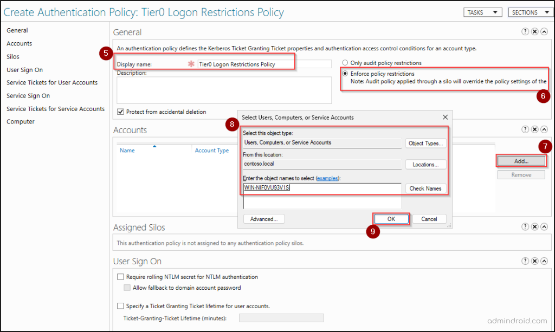555x332 pixels.
Task: Close the Accounts section
Action: [535, 129]
